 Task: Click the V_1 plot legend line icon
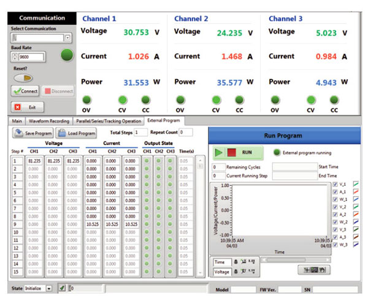[356, 184]
